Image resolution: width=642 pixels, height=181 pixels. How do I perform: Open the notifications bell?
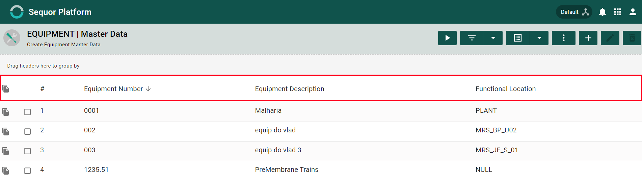click(603, 12)
